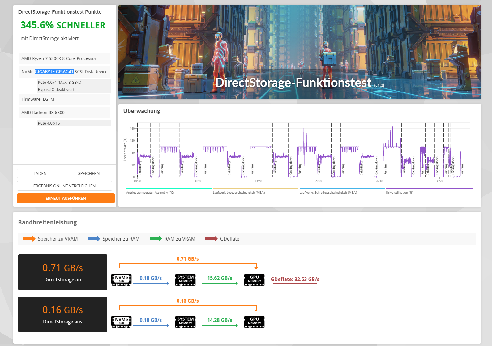Click the mit DirectStorage aktiviert text

click(x=49, y=38)
